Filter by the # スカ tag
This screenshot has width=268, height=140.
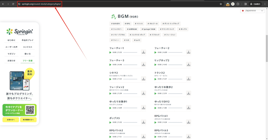pyautogui.click(x=127, y=40)
